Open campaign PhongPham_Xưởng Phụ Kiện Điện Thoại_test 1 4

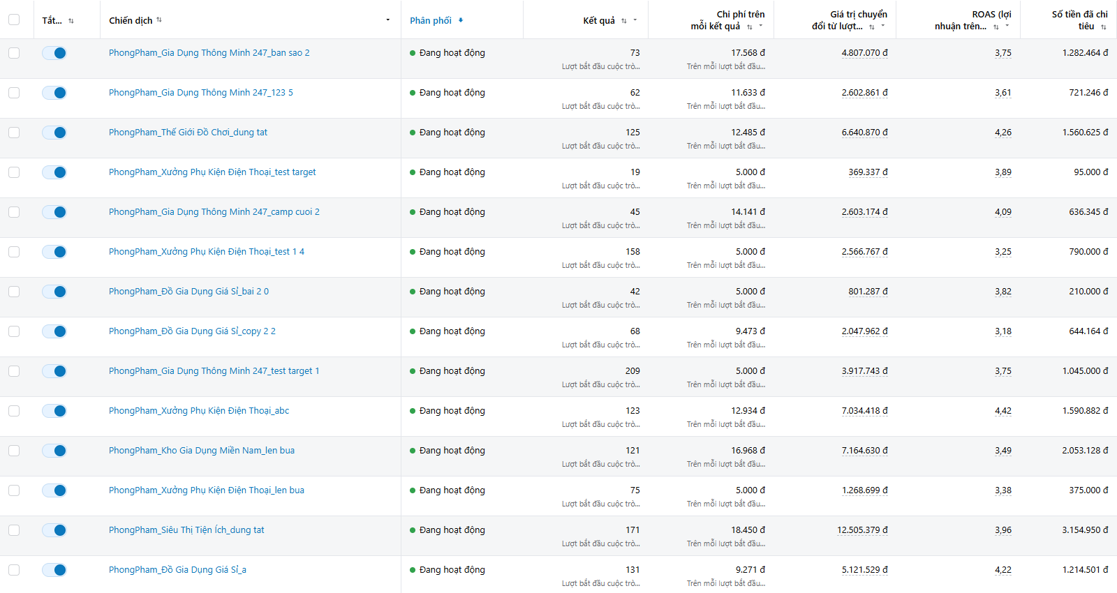[207, 252]
